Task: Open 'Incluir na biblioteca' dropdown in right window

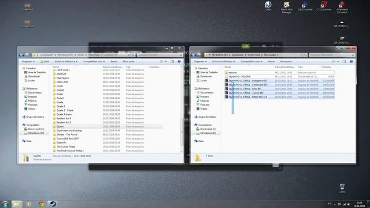Action: pos(224,62)
